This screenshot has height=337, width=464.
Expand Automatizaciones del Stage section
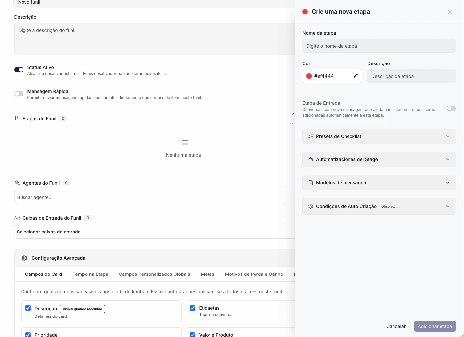coord(379,159)
